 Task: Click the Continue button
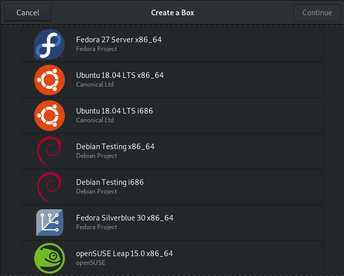317,13
